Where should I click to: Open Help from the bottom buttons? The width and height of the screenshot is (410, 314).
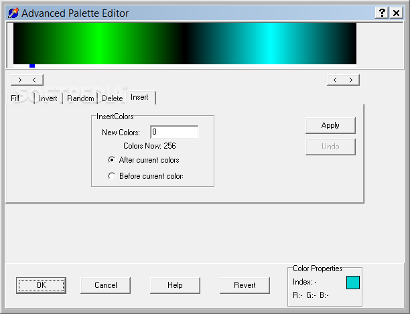point(175,285)
